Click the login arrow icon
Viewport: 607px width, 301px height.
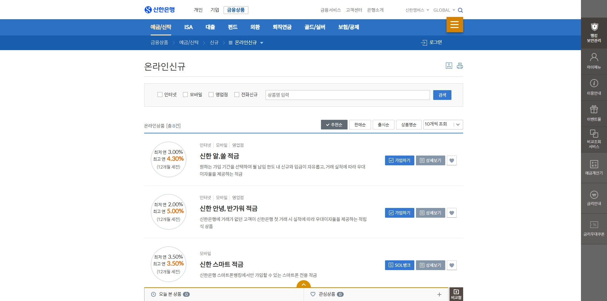point(424,43)
